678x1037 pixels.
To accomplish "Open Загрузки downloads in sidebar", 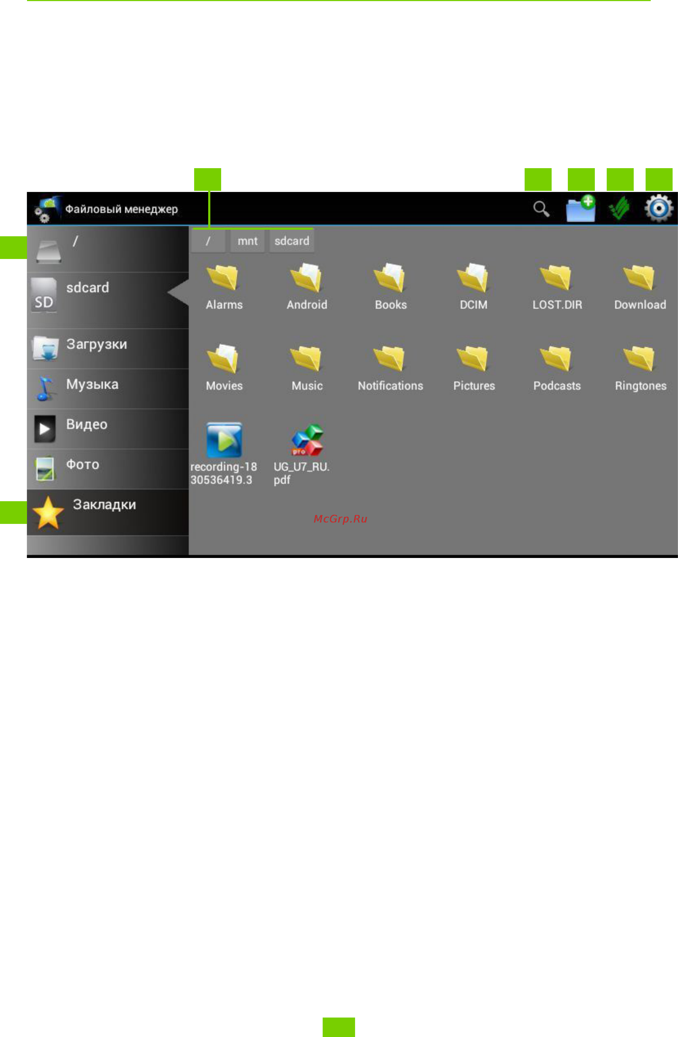I will (108, 349).
